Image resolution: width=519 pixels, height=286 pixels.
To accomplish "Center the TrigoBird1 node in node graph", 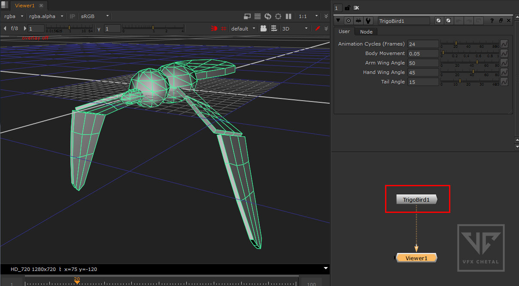I will tap(349, 21).
